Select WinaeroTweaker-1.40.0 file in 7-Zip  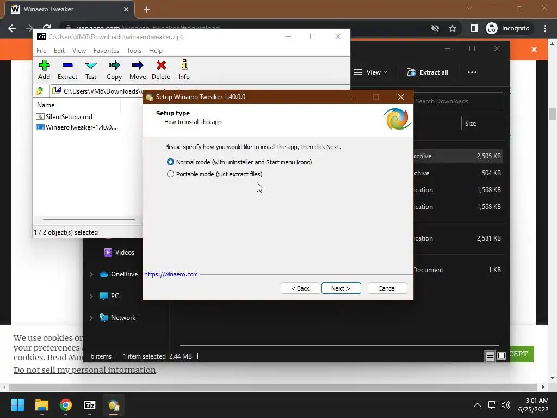click(x=77, y=127)
